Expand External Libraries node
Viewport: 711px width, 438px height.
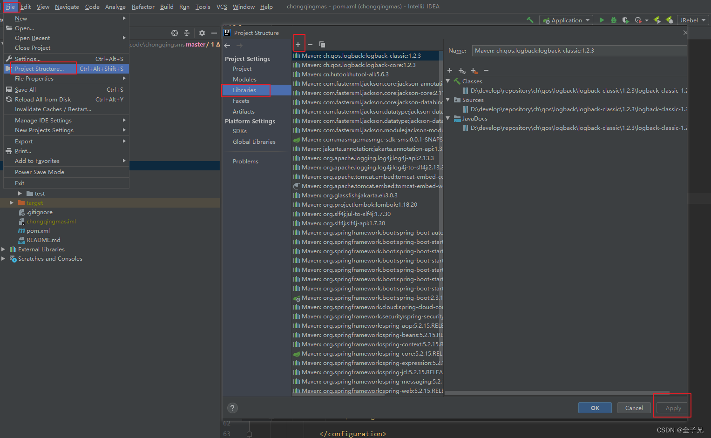3,249
